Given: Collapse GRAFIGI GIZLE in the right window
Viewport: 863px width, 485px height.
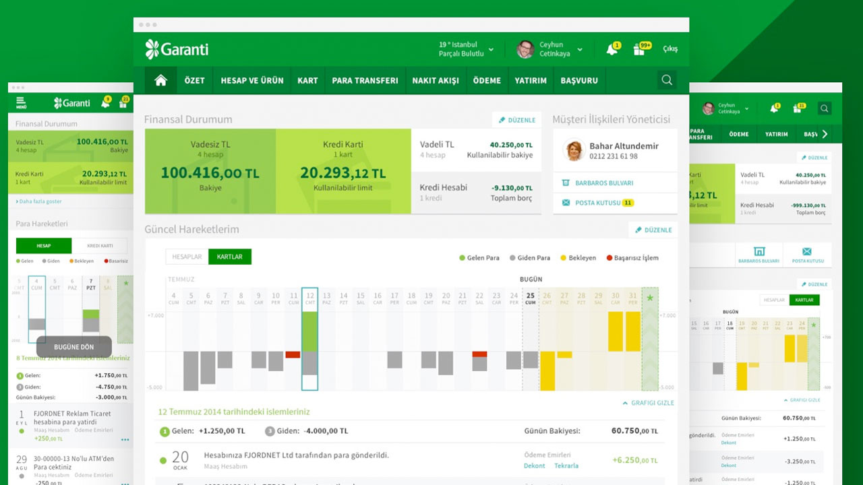Looking at the screenshot, I should click(x=802, y=400).
